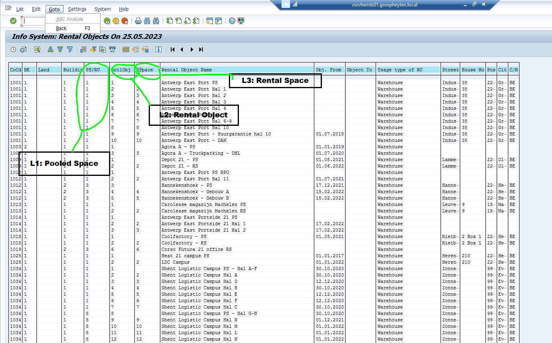
Task: Select the 'Heat 21 campus PS' cell
Action: (x=237, y=256)
